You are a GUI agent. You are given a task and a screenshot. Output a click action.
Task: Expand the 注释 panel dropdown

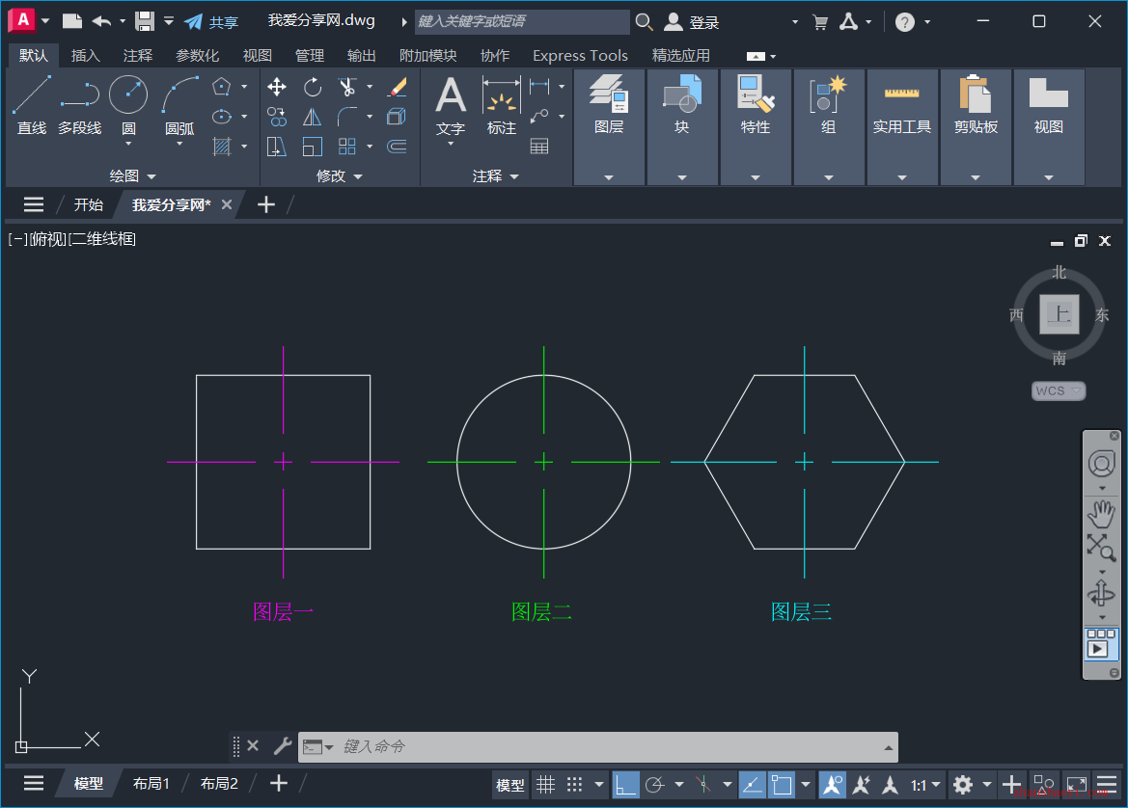(496, 176)
